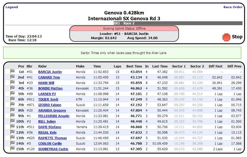The height and width of the screenshot is (157, 247).
Task: Click the red Stop sign icon
Action: pyautogui.click(x=226, y=37)
